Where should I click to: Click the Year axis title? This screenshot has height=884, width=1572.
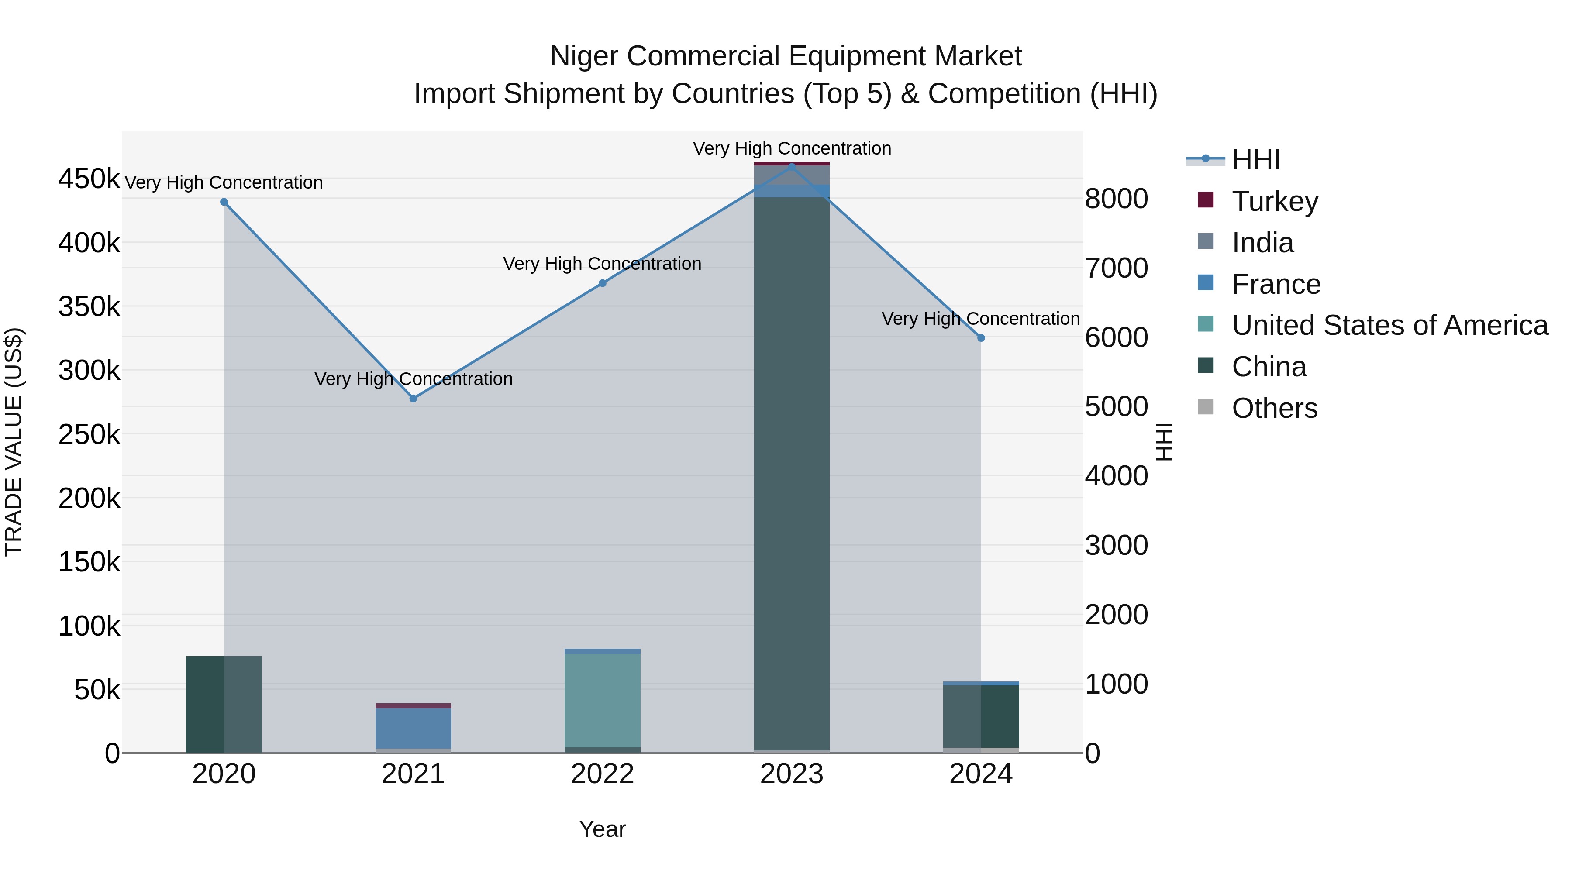[x=602, y=829]
